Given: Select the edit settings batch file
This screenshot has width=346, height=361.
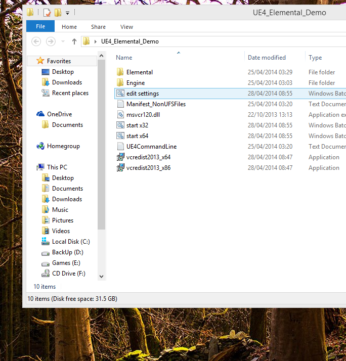Looking at the screenshot, I should point(143,94).
